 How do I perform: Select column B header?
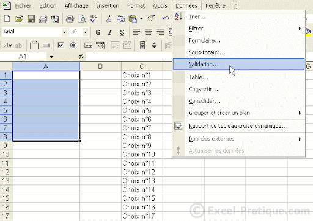[100, 66]
